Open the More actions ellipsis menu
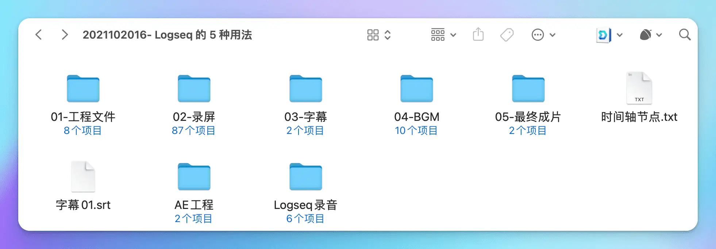 click(x=538, y=35)
